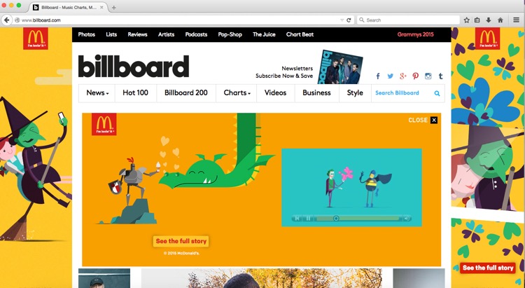Image resolution: width=525 pixels, height=288 pixels.
Task: Click the Billboard magazine cover thumbnail
Action: click(x=339, y=67)
